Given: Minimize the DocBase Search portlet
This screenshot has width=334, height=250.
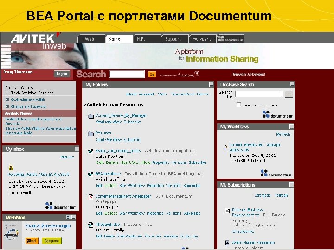Looking at the screenshot, I should coord(292,84).
